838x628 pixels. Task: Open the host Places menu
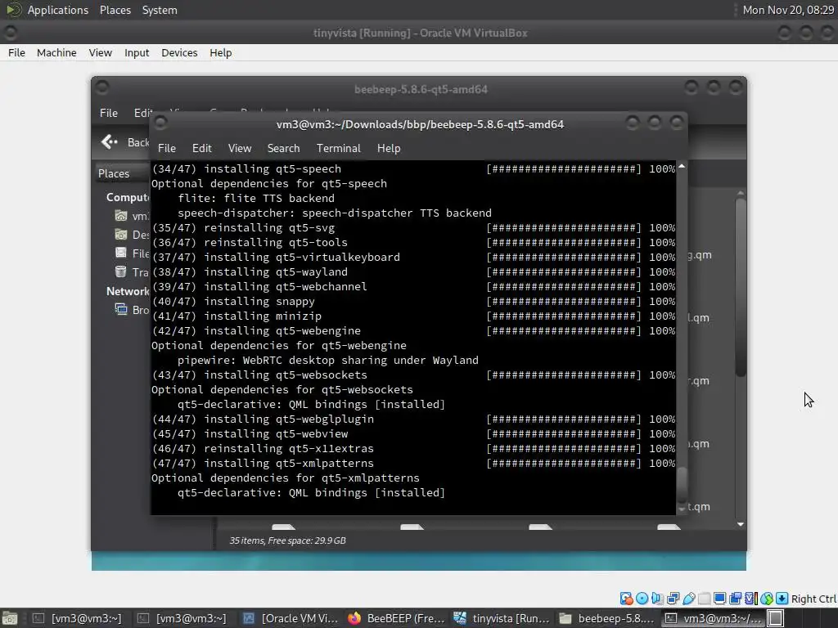pyautogui.click(x=115, y=10)
